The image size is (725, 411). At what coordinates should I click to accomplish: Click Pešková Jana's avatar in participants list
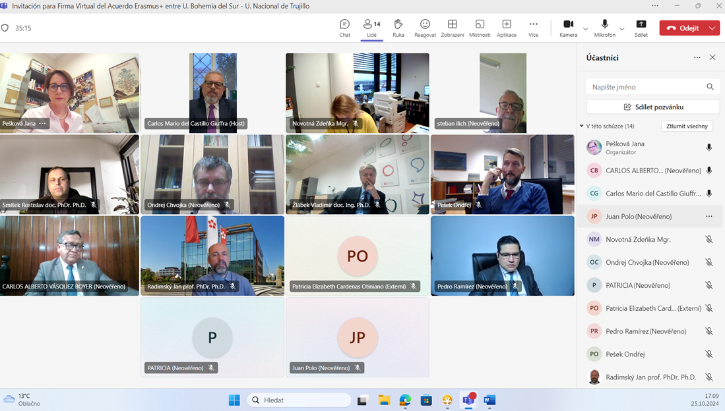tap(594, 148)
